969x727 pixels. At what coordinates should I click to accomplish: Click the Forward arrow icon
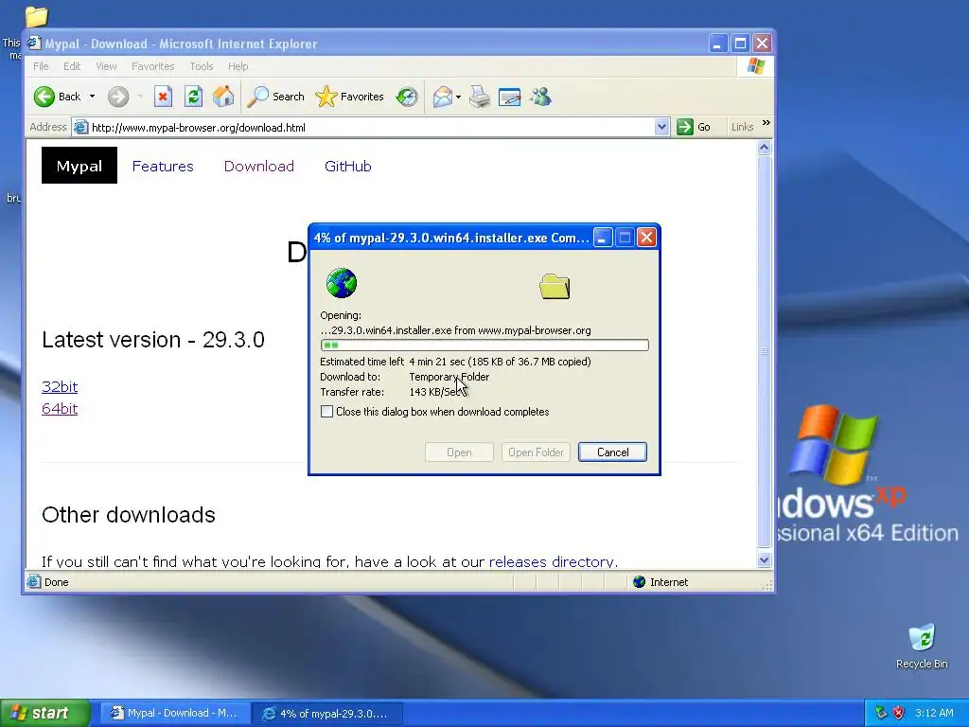(118, 97)
